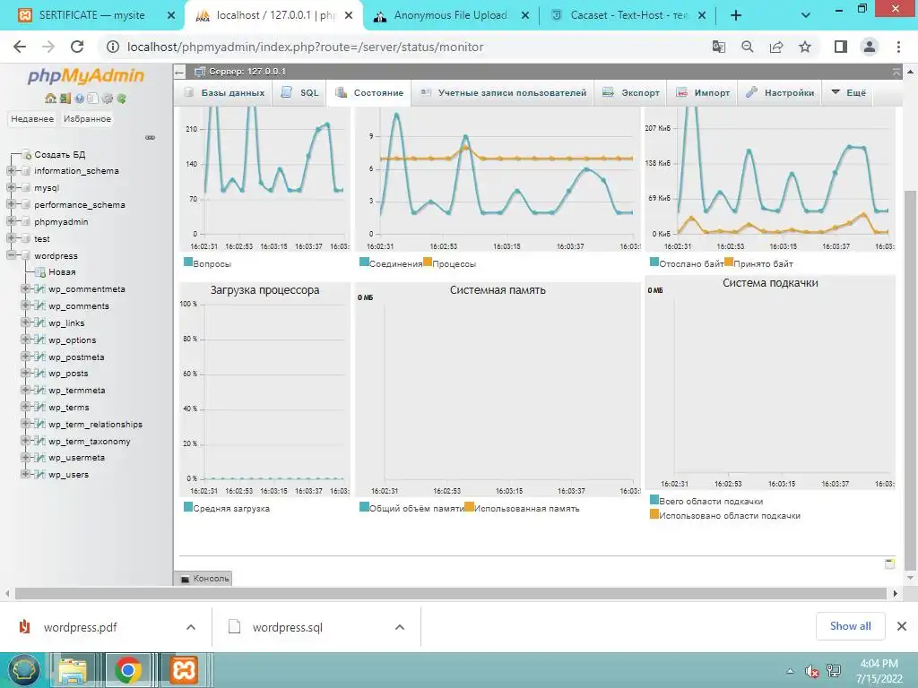Viewport: 918px width, 688px height.
Task: Open the Ещё more menu dropdown
Action: tap(848, 92)
